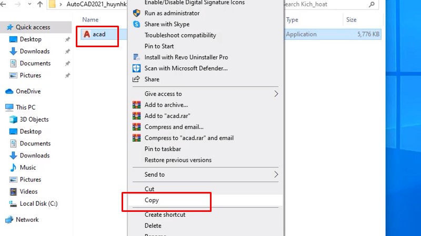The width and height of the screenshot is (421, 236).
Task: Click the Skype icon beside Share with Skype
Action: tap(136, 24)
